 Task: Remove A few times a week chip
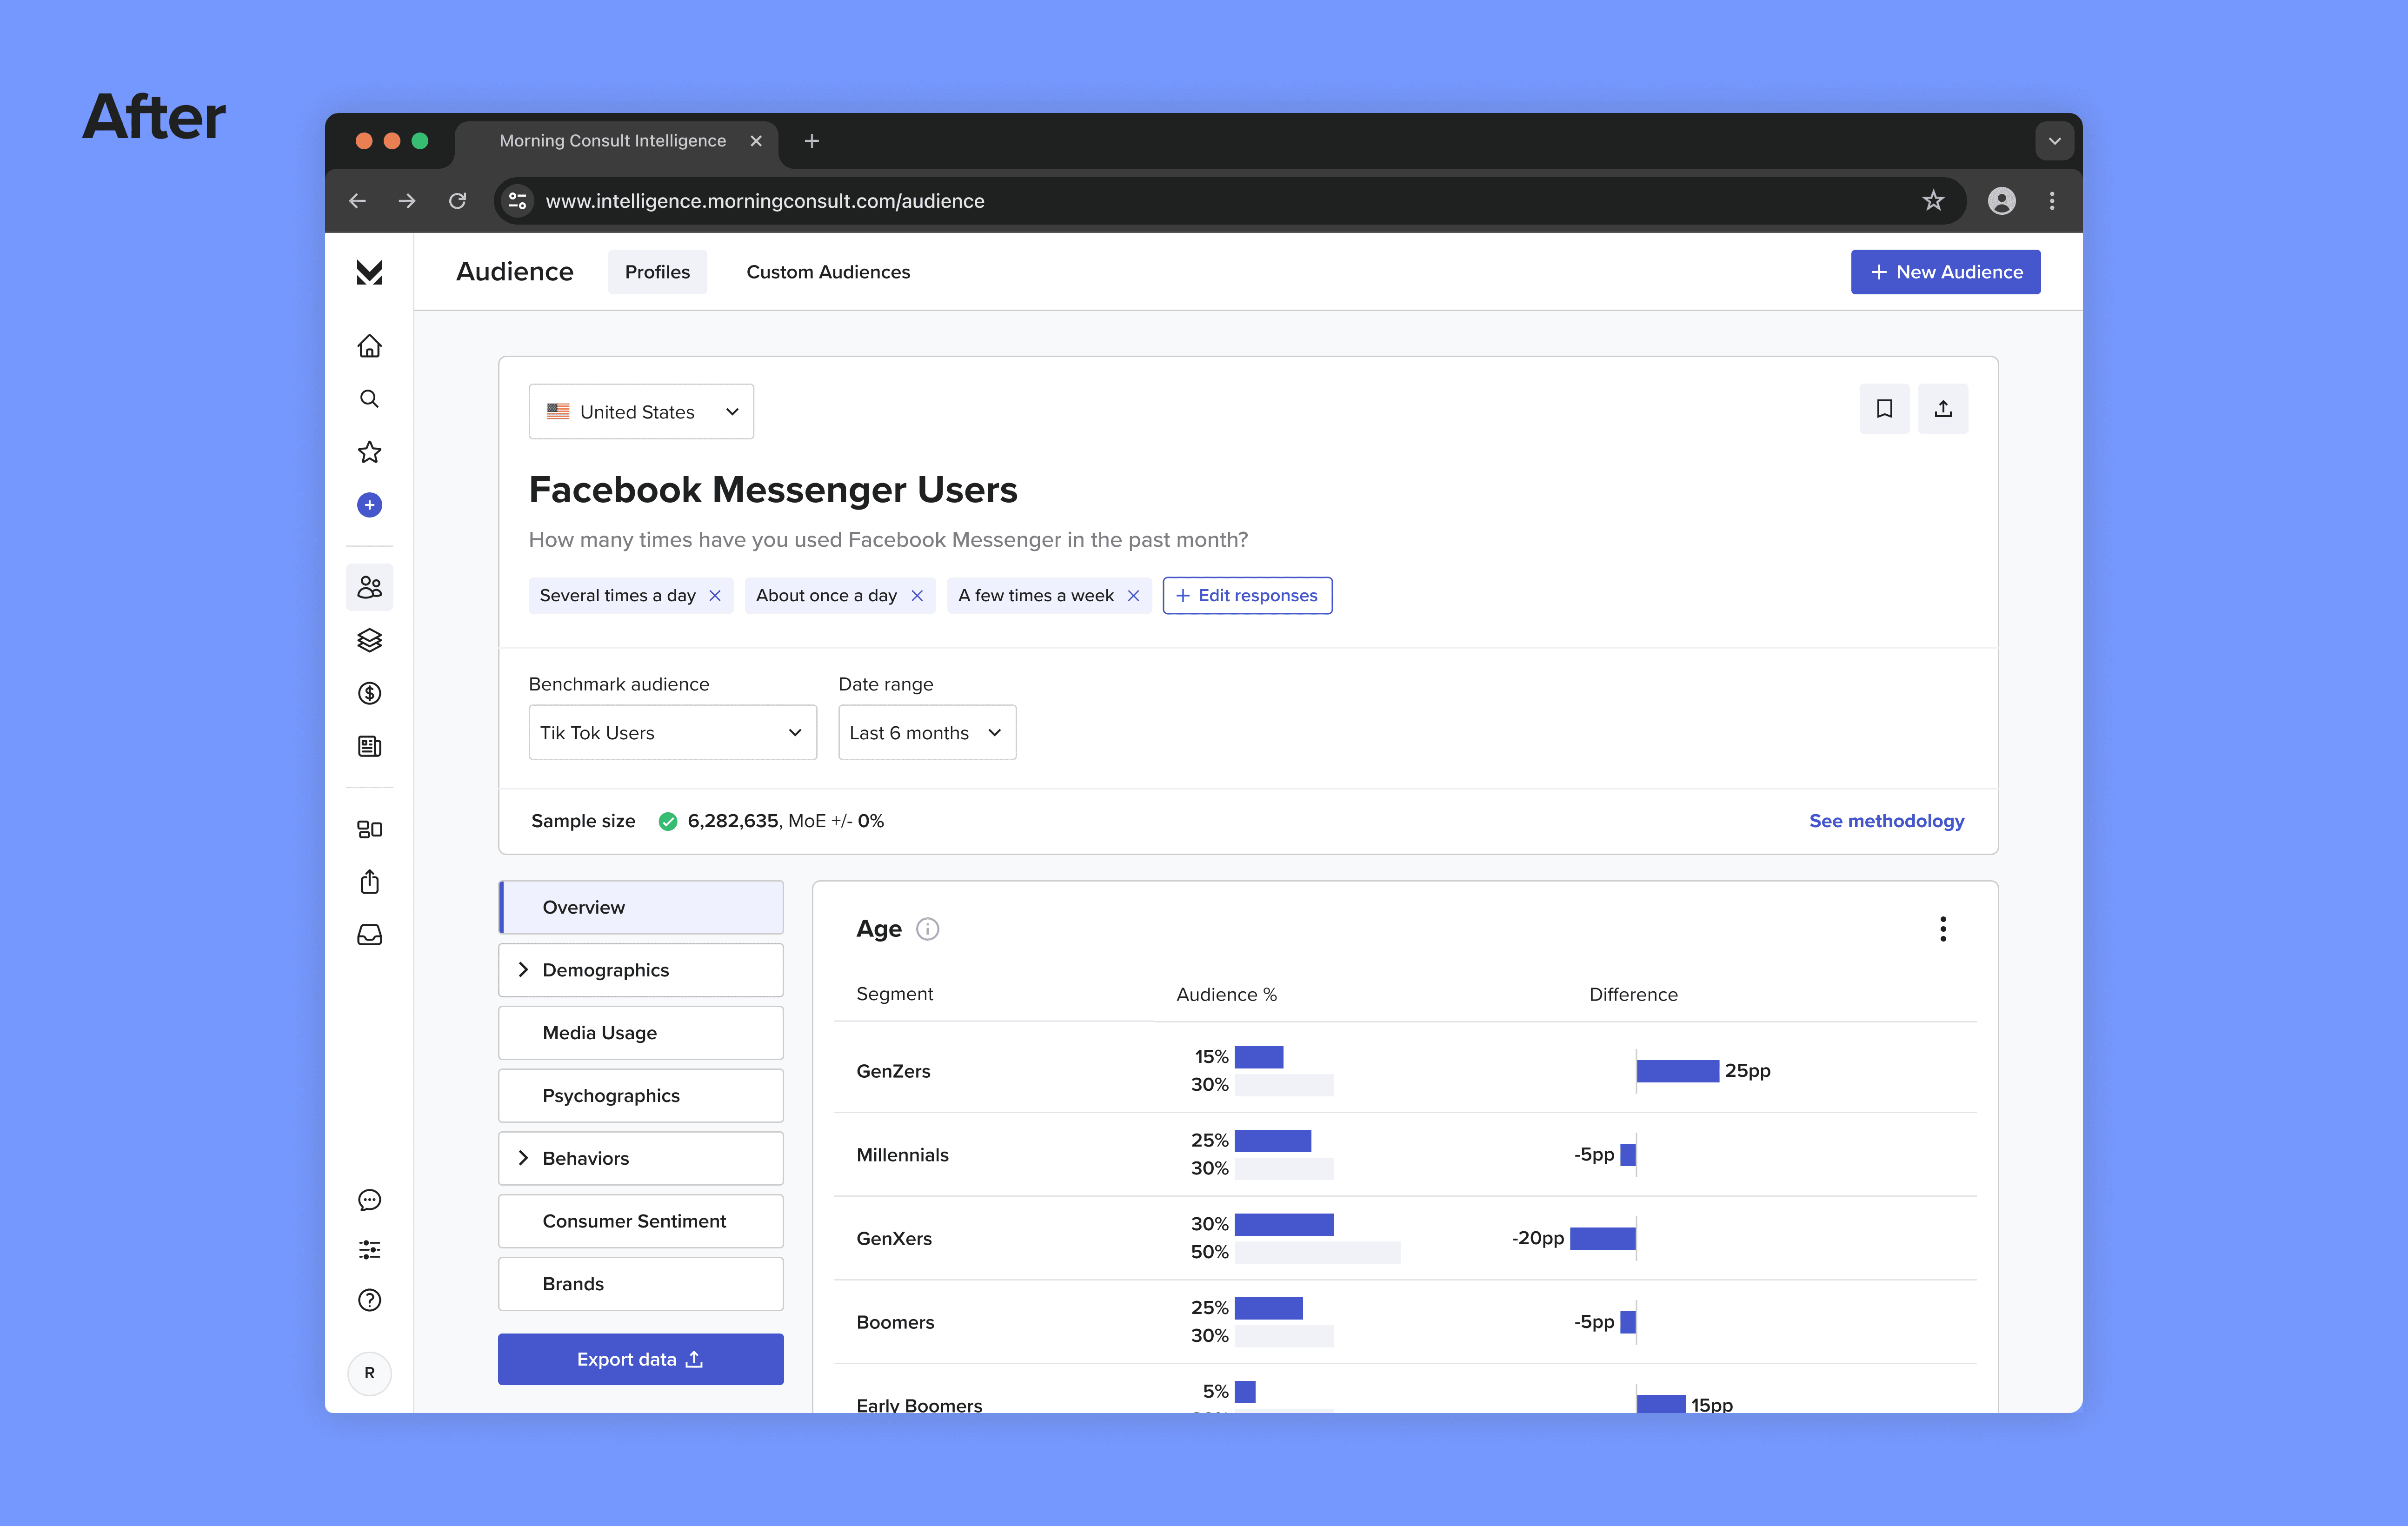(1133, 596)
